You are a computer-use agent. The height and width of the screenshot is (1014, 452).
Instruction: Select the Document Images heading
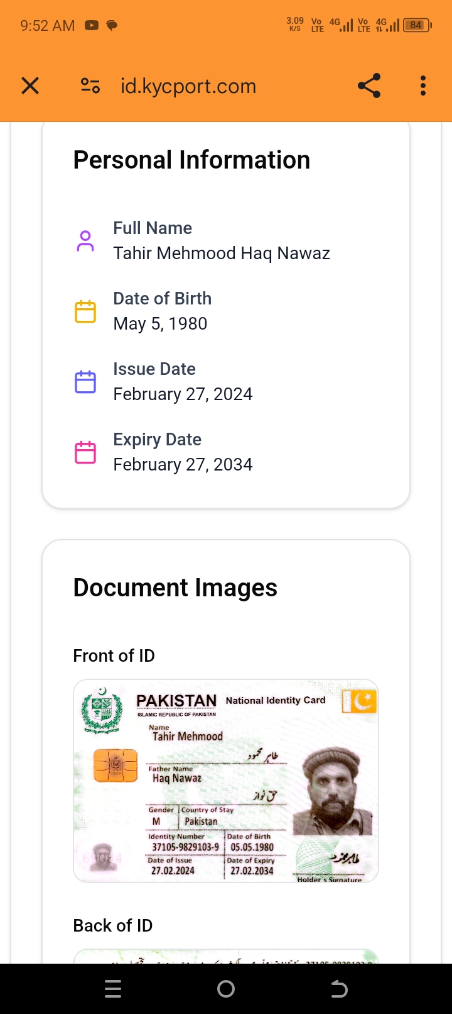175,588
